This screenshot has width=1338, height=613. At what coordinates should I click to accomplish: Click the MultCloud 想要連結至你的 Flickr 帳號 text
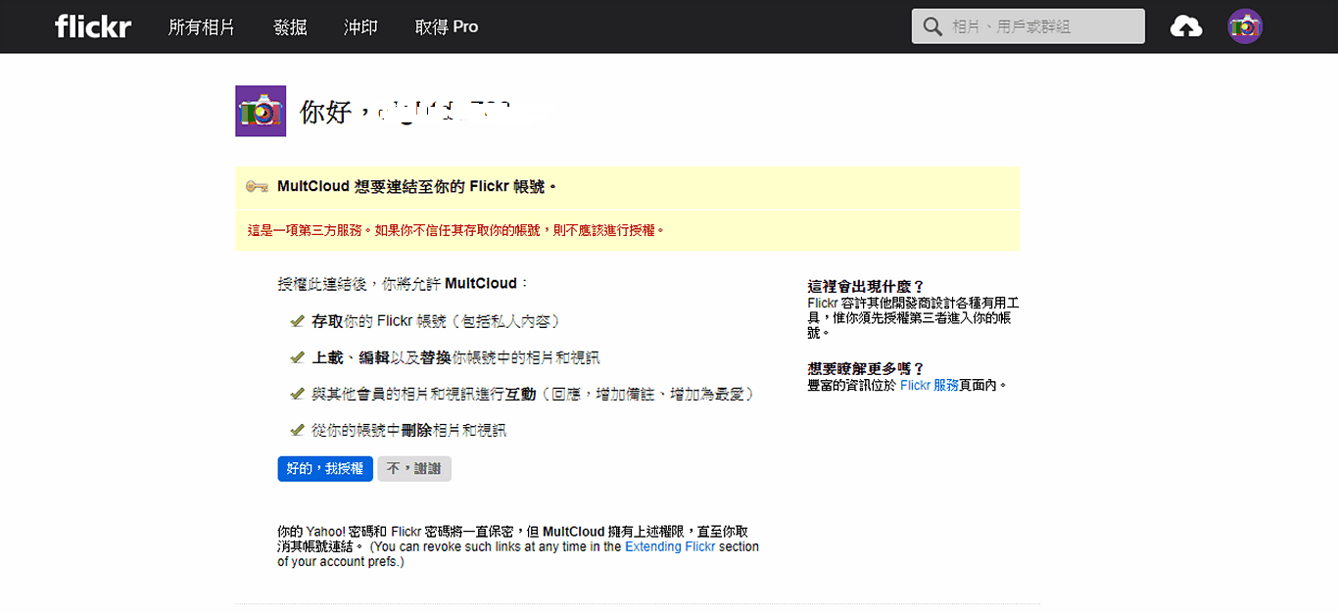pos(417,186)
